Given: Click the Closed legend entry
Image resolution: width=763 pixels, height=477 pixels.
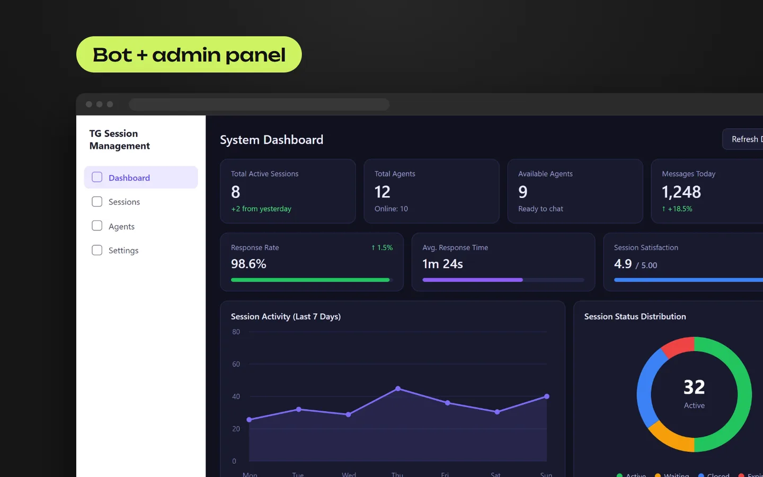Looking at the screenshot, I should pyautogui.click(x=714, y=475).
